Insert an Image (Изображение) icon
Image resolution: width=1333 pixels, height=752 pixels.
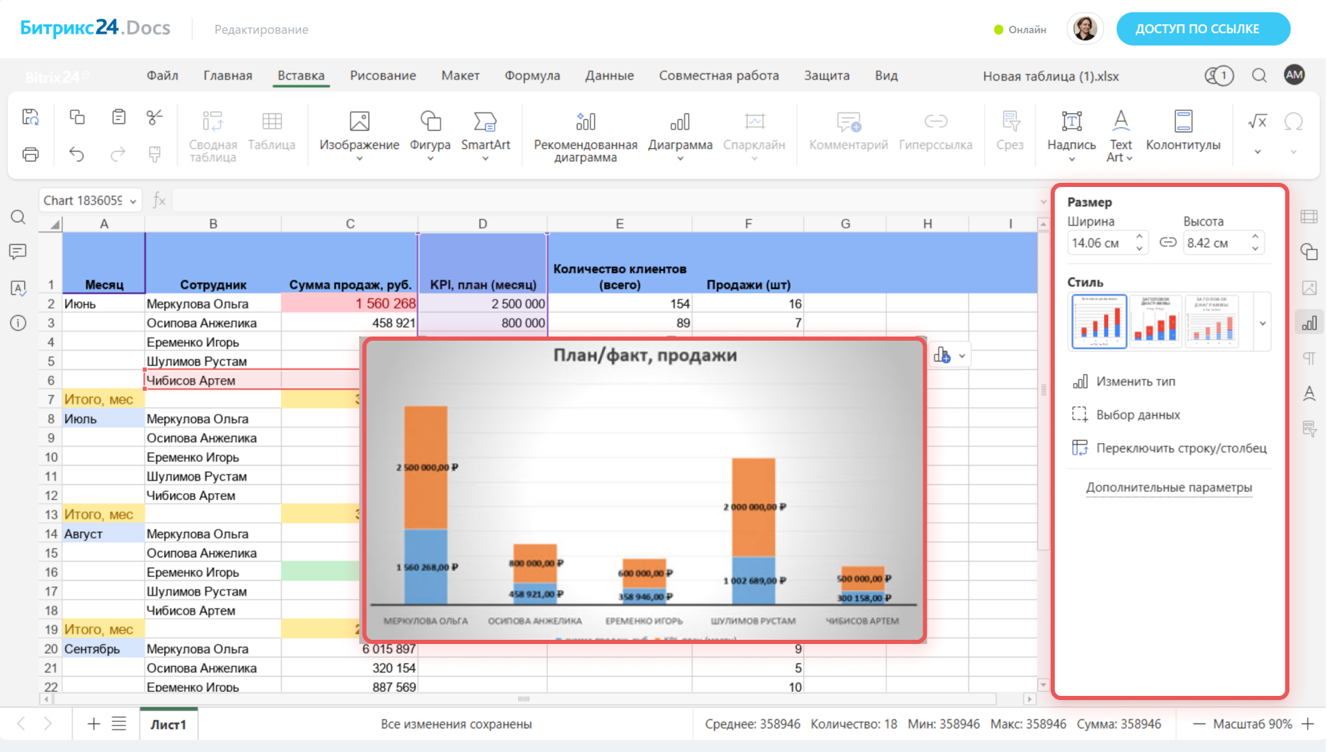coord(359,123)
